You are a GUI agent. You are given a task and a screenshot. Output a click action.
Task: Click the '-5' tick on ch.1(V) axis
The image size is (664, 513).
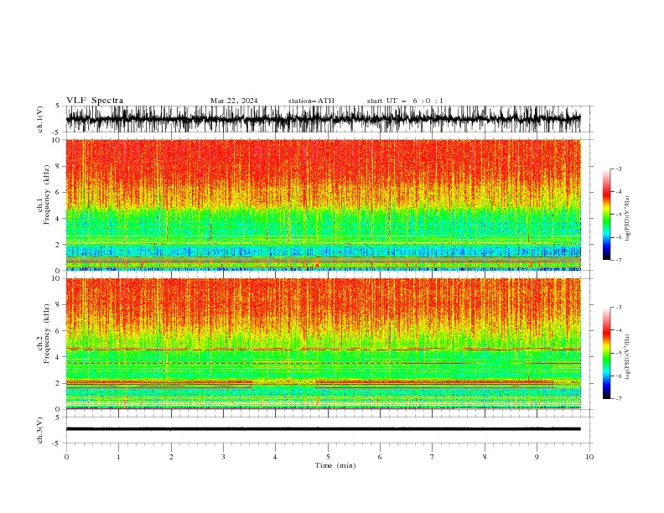coord(57,132)
